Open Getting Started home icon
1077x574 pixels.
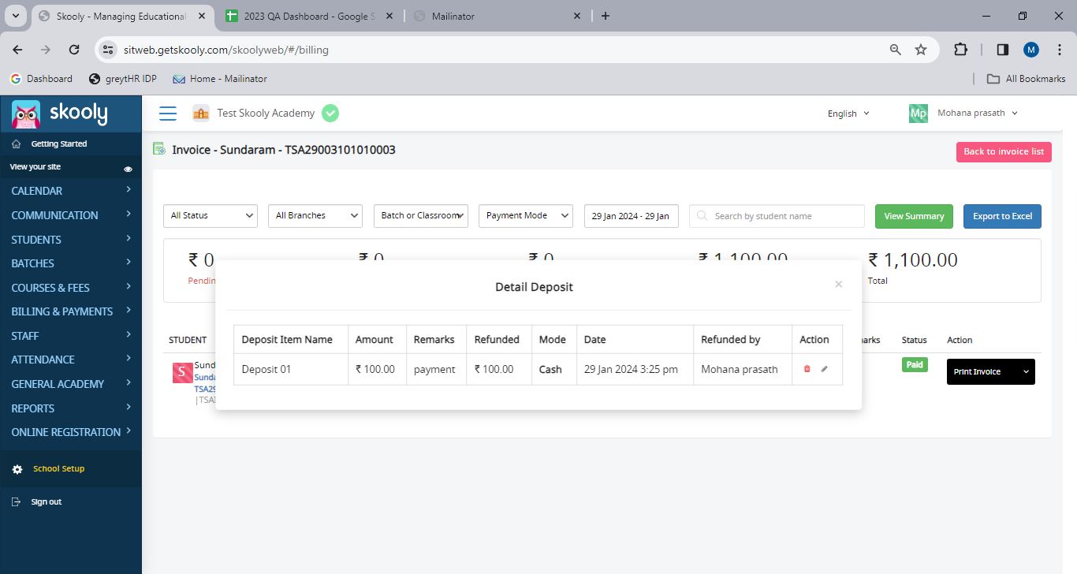tap(17, 144)
